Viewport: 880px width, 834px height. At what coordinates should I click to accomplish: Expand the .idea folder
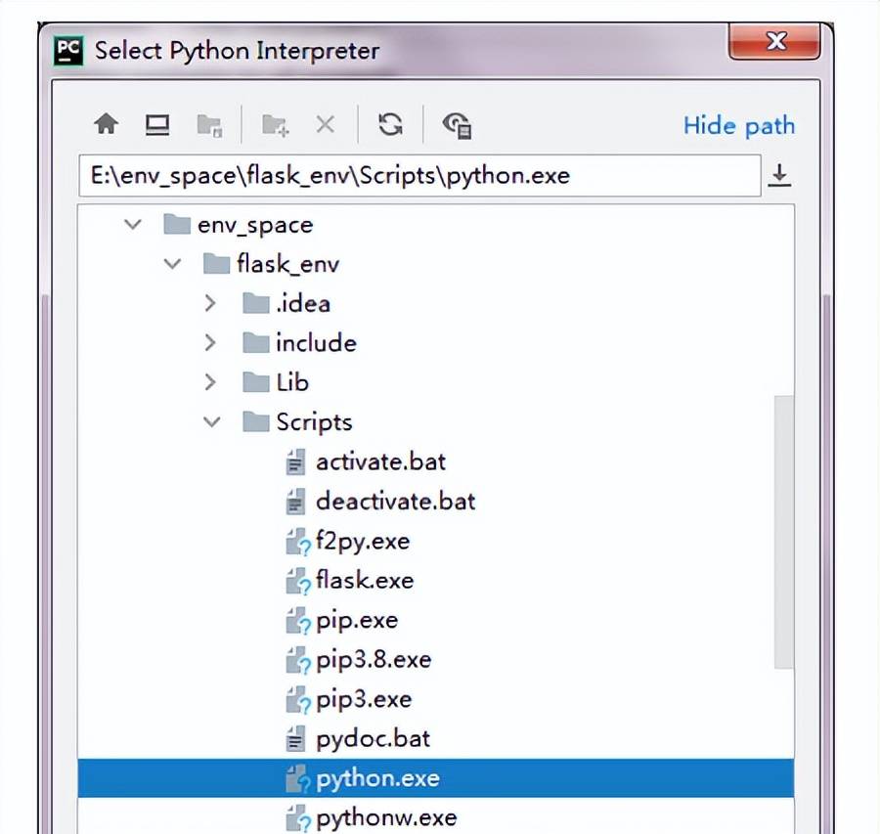click(210, 304)
